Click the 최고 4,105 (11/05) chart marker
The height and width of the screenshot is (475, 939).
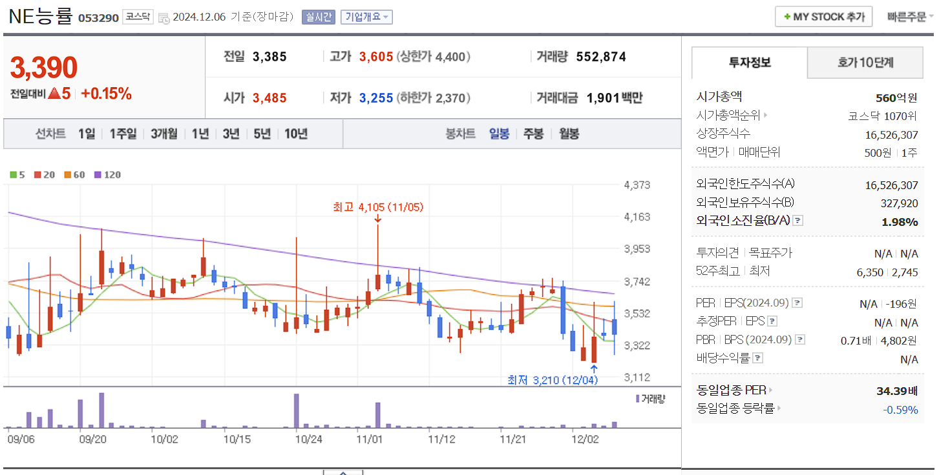(x=377, y=208)
